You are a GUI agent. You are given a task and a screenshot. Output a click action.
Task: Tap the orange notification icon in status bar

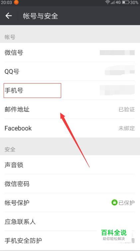tap(16, 2)
